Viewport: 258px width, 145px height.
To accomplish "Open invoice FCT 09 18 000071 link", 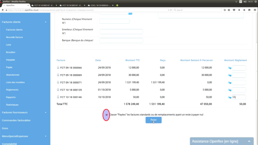I will coord(71,82).
